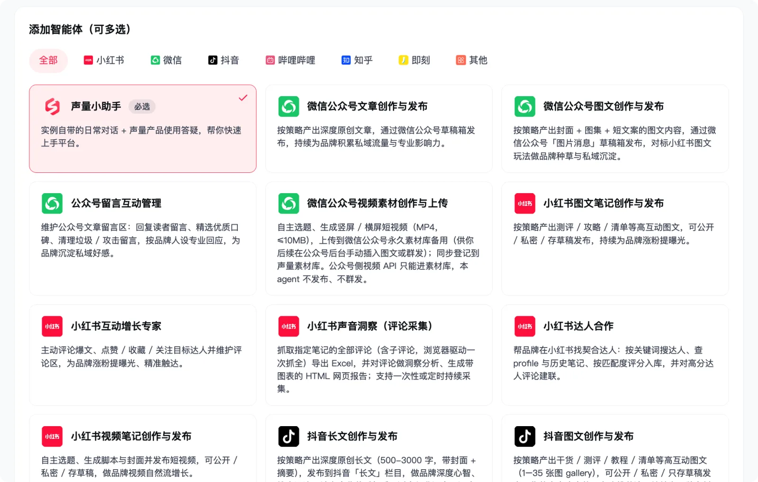Choose the 微信公众号视频素材创作与上传 title
The image size is (758, 482).
click(x=377, y=204)
